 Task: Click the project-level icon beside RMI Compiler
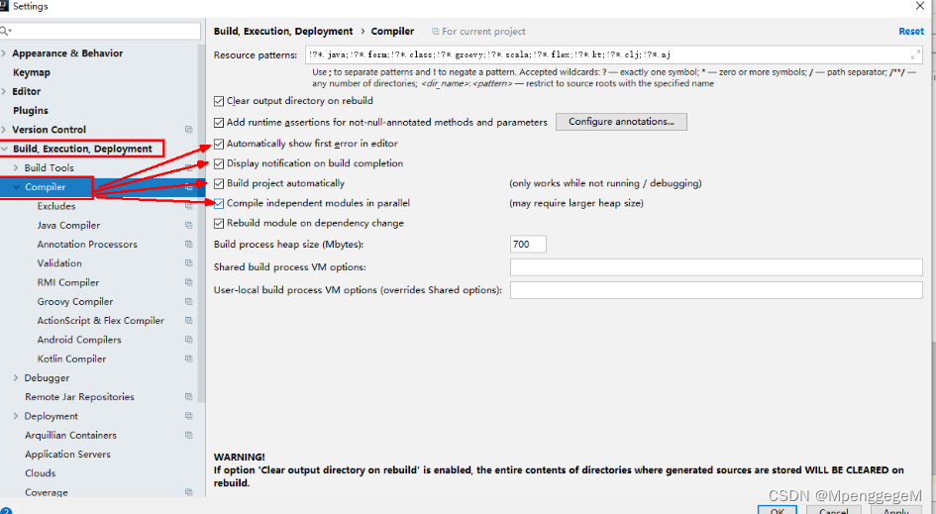[188, 282]
